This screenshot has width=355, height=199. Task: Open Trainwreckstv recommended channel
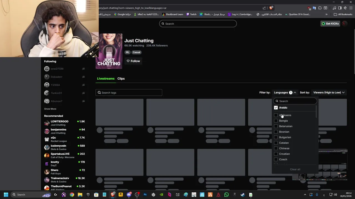pyautogui.click(x=64, y=180)
